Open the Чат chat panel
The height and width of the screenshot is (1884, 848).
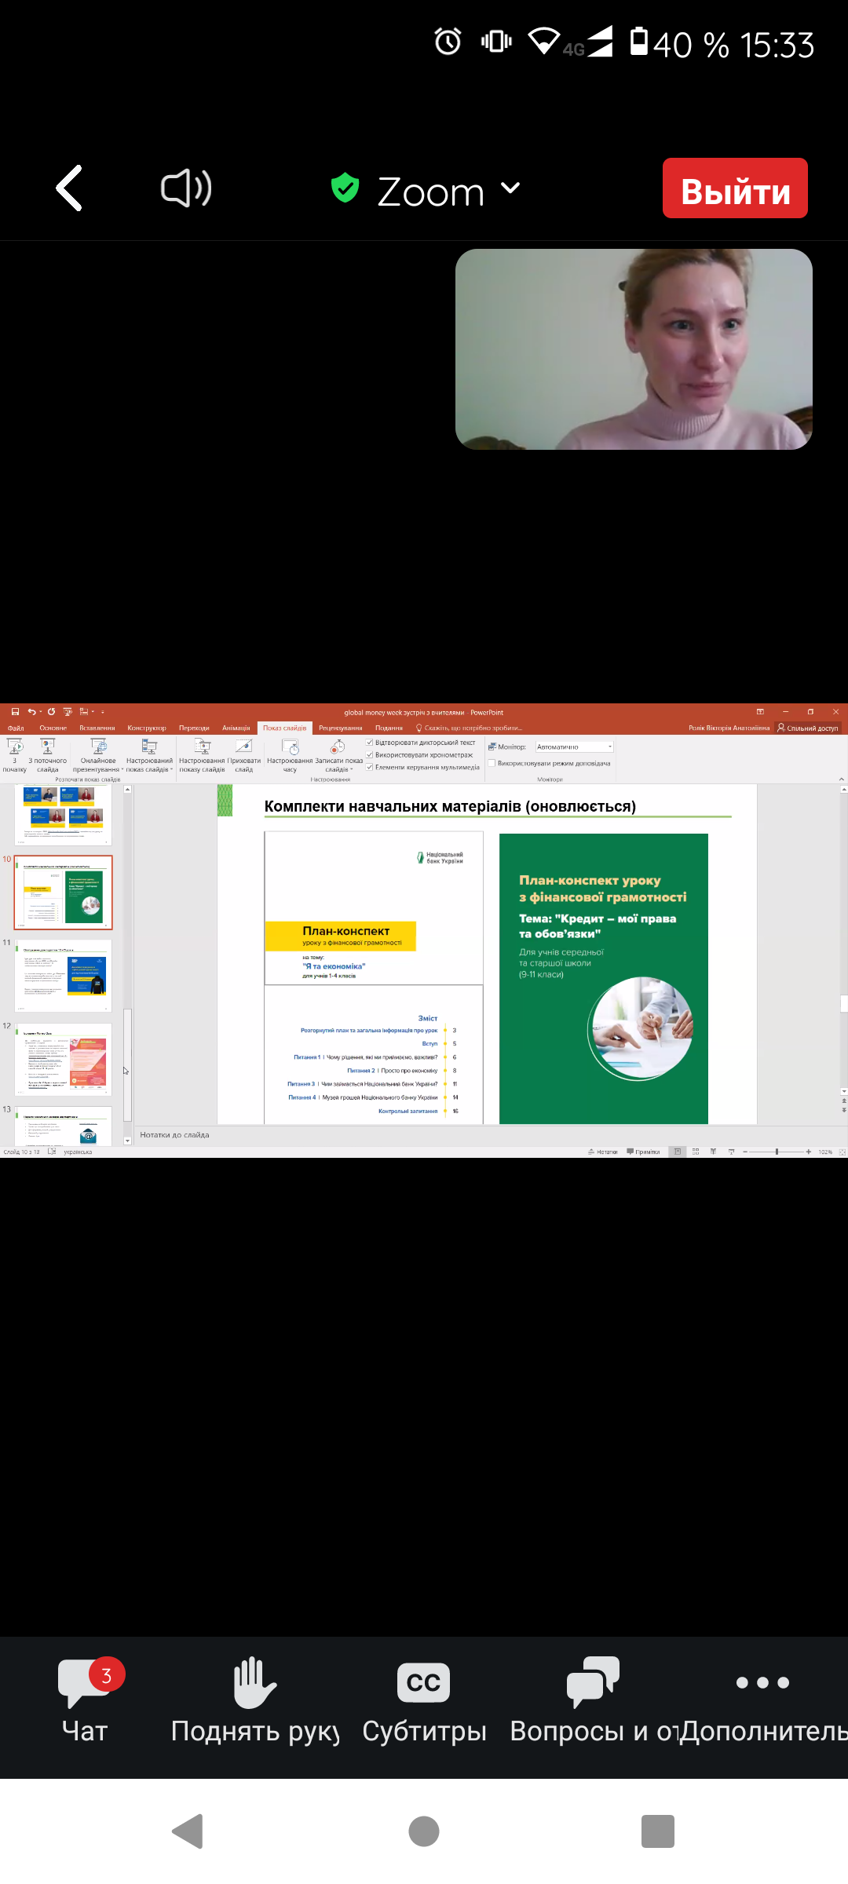pos(86,1697)
